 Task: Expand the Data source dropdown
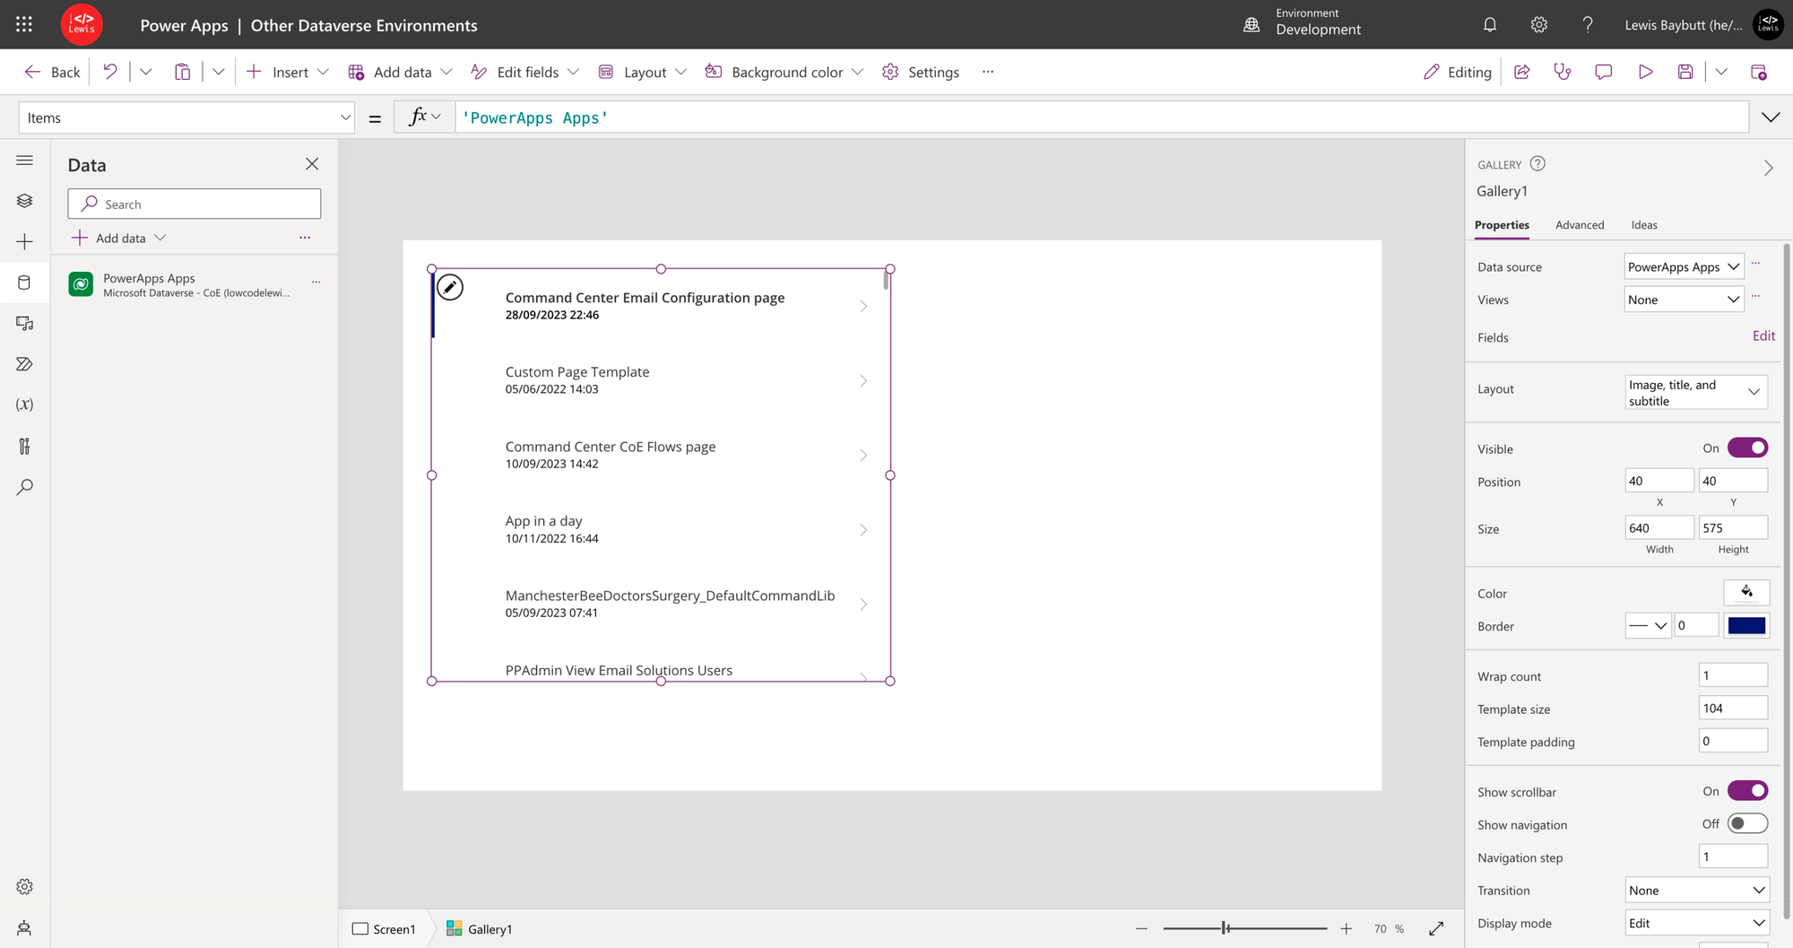pyautogui.click(x=1684, y=266)
